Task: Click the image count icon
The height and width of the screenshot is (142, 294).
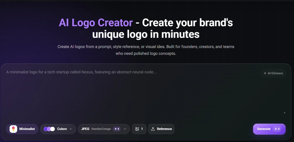Action: pyautogui.click(x=137, y=129)
